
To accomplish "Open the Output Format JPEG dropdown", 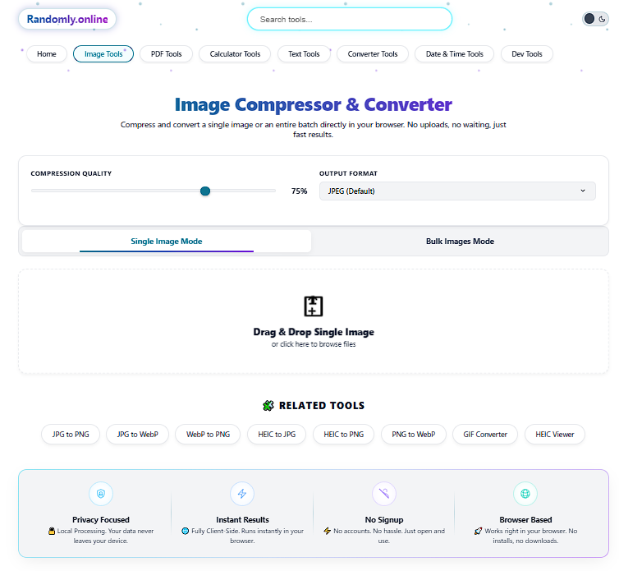I will pos(457,191).
